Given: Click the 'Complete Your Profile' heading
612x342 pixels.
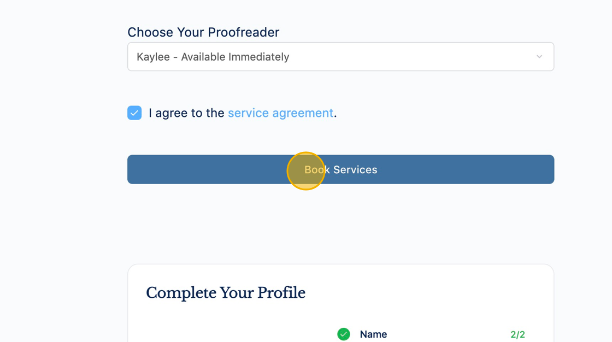Looking at the screenshot, I should [226, 293].
